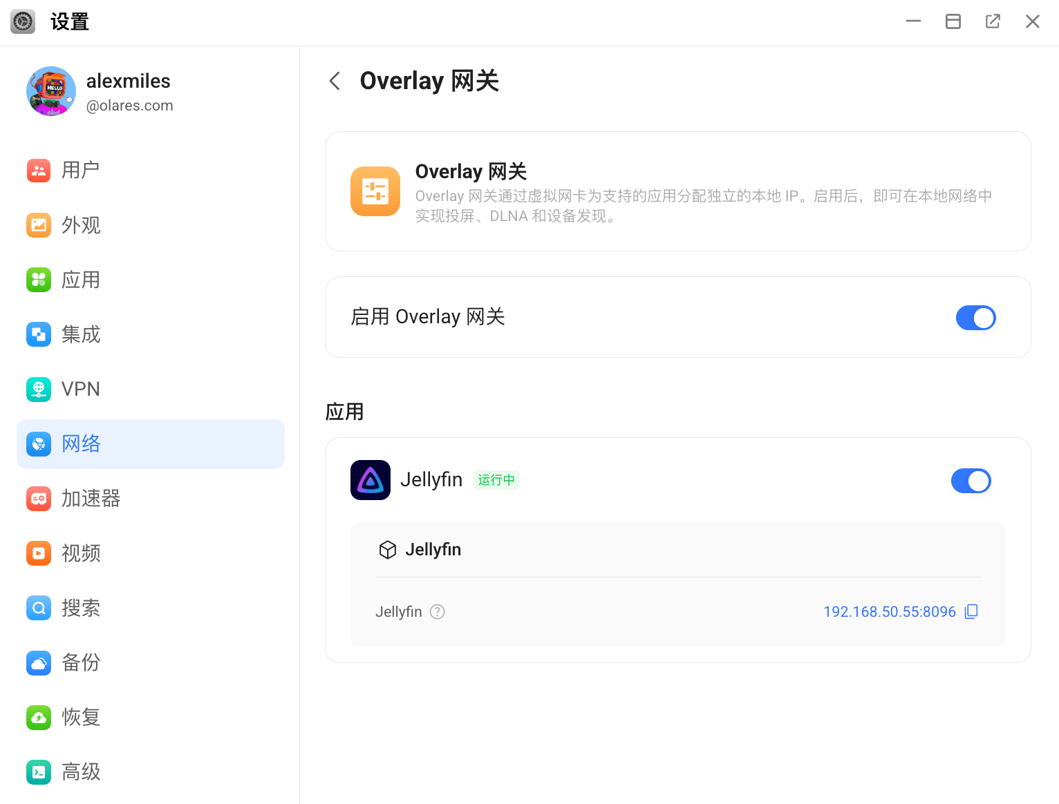The height and width of the screenshot is (804, 1059).
Task: Switch to the 外观 settings page
Action: tap(151, 225)
